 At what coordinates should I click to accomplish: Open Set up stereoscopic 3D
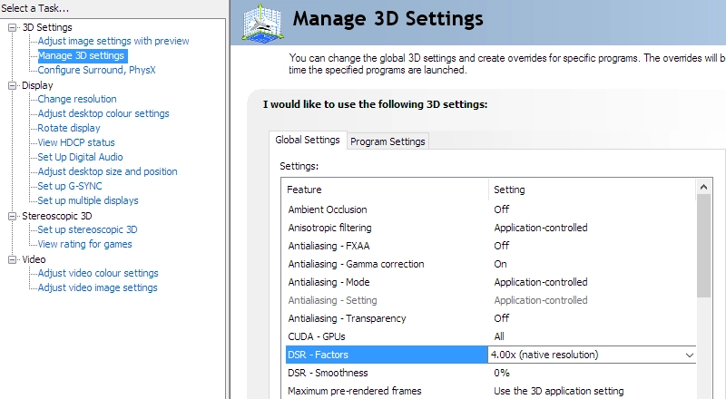pyautogui.click(x=87, y=229)
